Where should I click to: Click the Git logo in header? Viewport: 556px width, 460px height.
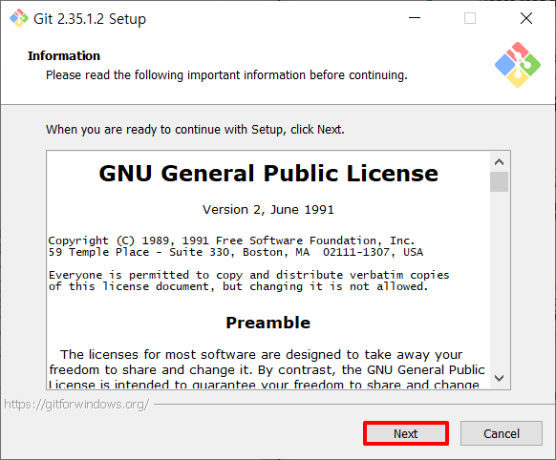[x=518, y=65]
